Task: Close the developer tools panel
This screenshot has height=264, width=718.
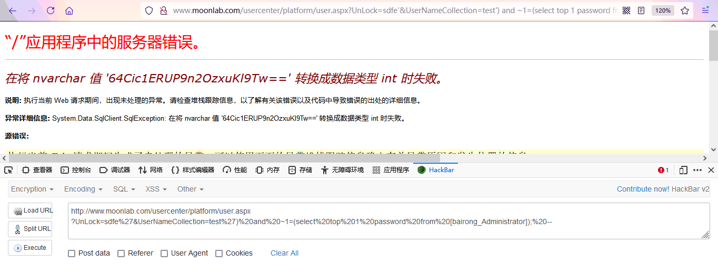Action: point(711,170)
